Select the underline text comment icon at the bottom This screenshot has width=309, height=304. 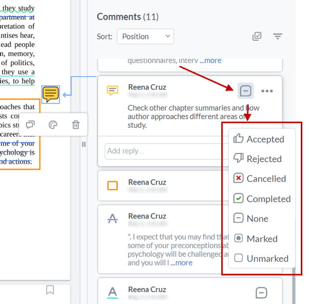[x=112, y=292]
